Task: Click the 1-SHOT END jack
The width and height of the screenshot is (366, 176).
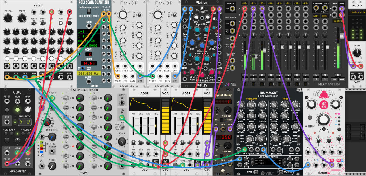Action: pyautogui.click(x=52, y=151)
